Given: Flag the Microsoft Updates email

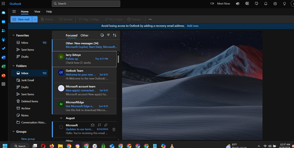Looking at the screenshot, I should [99, 125].
